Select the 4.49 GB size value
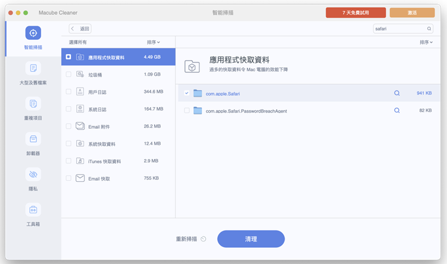This screenshot has height=264, width=447. pyautogui.click(x=152, y=57)
